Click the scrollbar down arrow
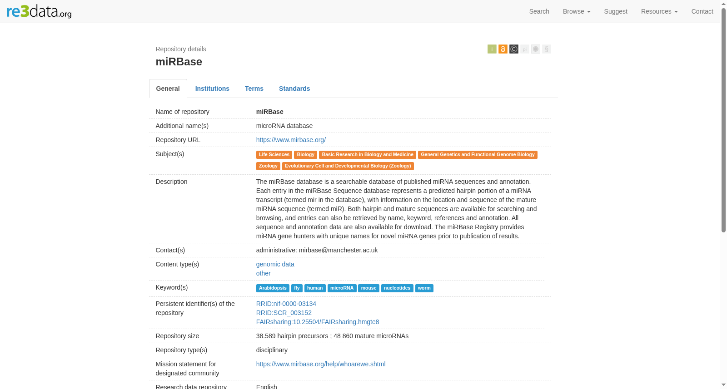The height and width of the screenshot is (389, 727). click(x=723, y=385)
